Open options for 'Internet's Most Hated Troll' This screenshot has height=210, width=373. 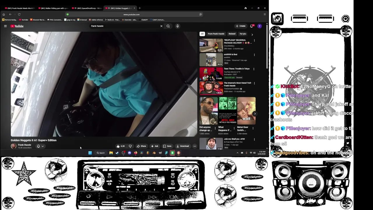point(254,83)
